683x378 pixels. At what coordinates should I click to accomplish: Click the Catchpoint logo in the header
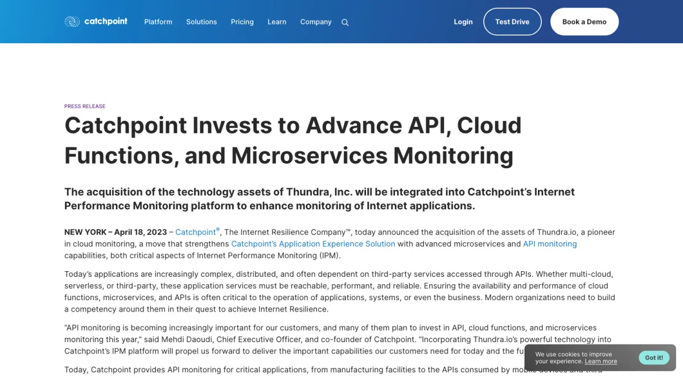point(96,22)
